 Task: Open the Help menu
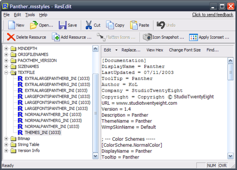tap(43, 15)
